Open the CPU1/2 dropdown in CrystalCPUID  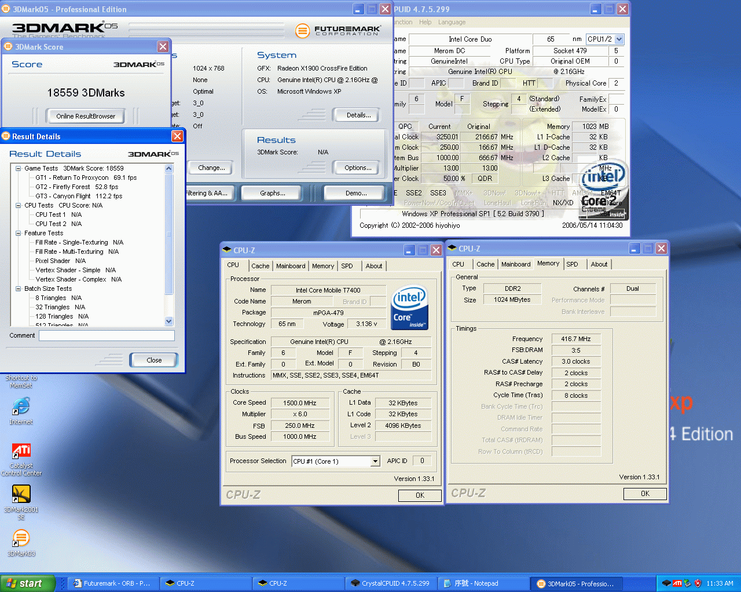pyautogui.click(x=619, y=39)
